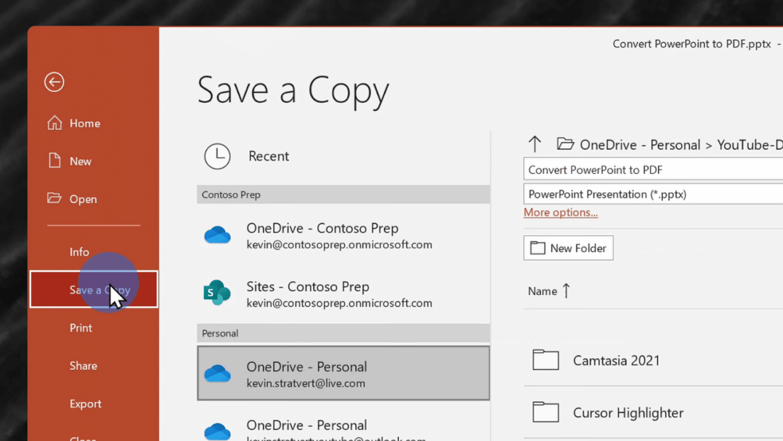Open the Share page

click(x=83, y=365)
